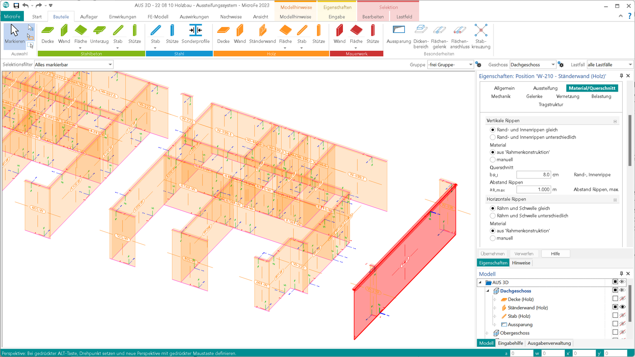Select the Markieren arrow tool
The width and height of the screenshot is (635, 357).
tap(15, 34)
